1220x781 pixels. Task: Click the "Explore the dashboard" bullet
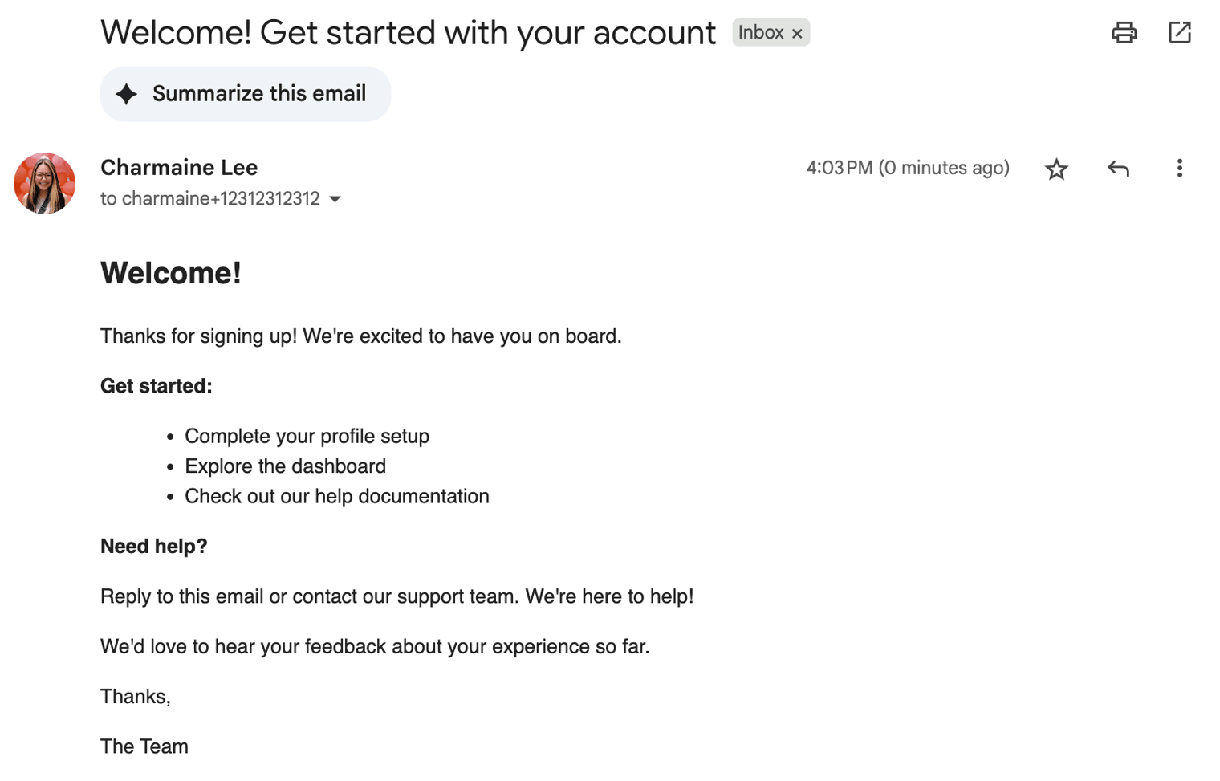click(x=285, y=466)
